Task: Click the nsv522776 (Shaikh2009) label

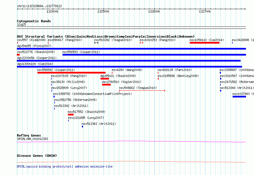Action: click(x=36, y=52)
